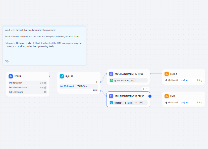
Task: Click the ELSE branch output handle
Action: (100, 91)
